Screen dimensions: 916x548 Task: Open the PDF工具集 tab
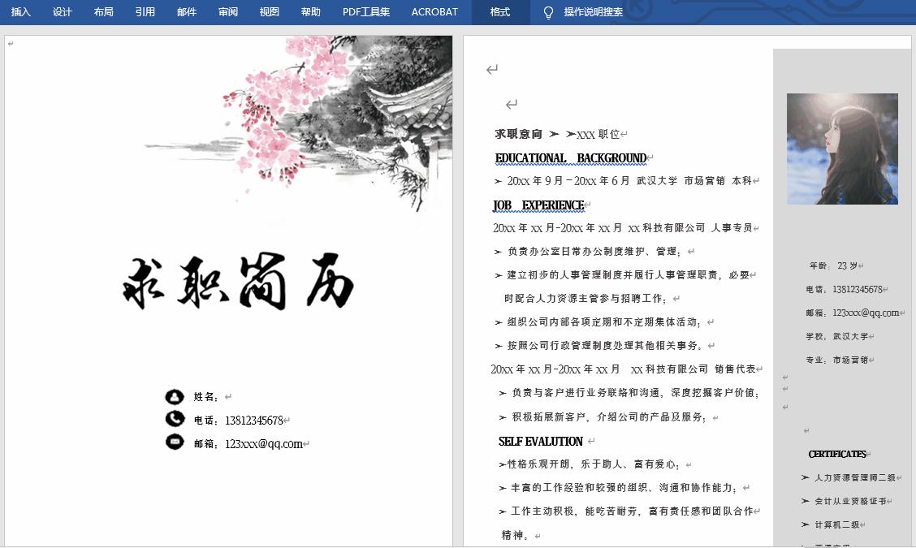[365, 12]
